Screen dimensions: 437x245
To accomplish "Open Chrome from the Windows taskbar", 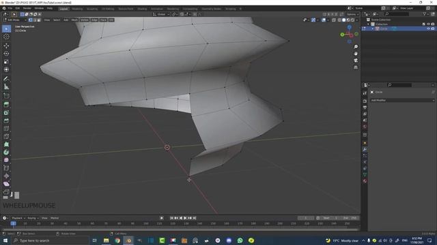I will click(x=117, y=240).
